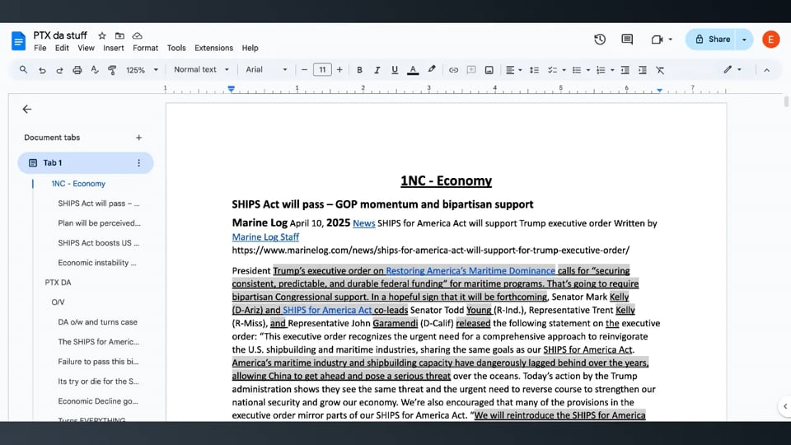Open the editing mode pencil dropdown

click(732, 69)
